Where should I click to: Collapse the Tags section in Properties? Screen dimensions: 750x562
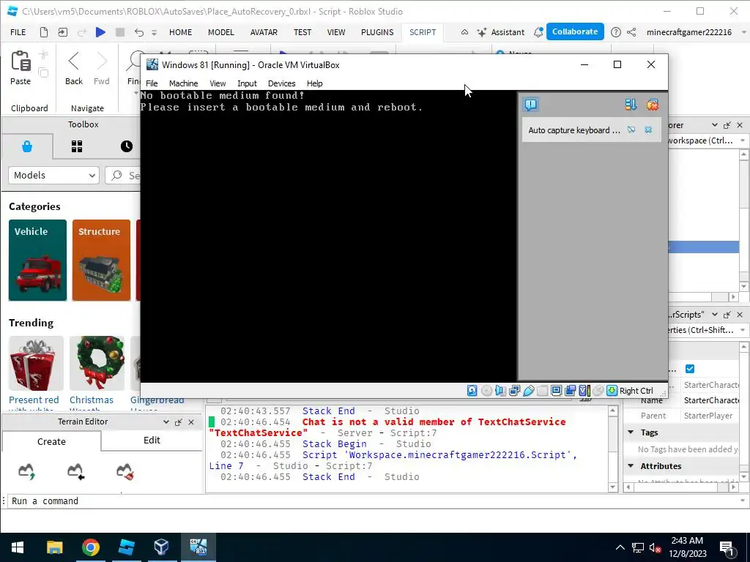click(x=631, y=432)
